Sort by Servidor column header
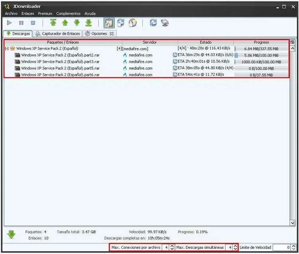Image resolution: width=299 pixels, height=254 pixels. pyautogui.click(x=149, y=42)
